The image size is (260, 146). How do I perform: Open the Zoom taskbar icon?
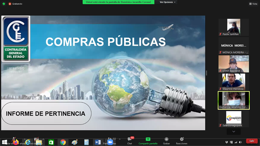point(110,142)
